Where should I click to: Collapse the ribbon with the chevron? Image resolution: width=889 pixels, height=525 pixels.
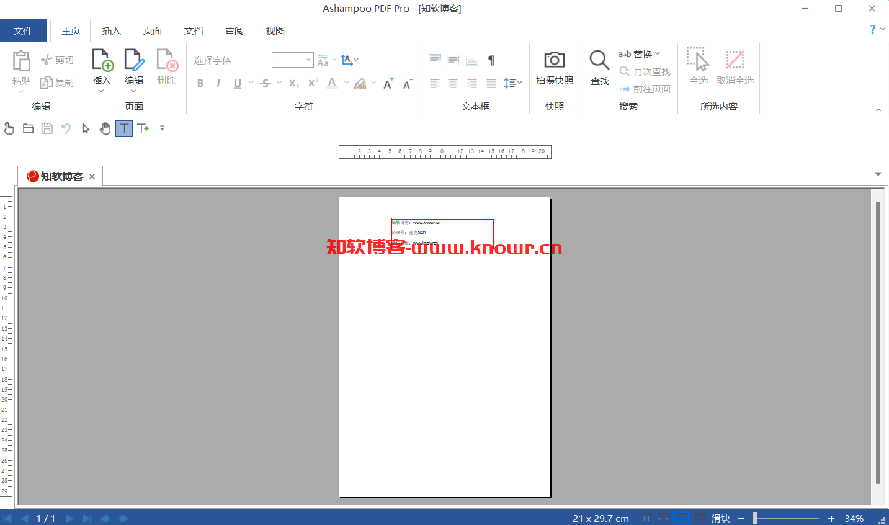point(878,110)
